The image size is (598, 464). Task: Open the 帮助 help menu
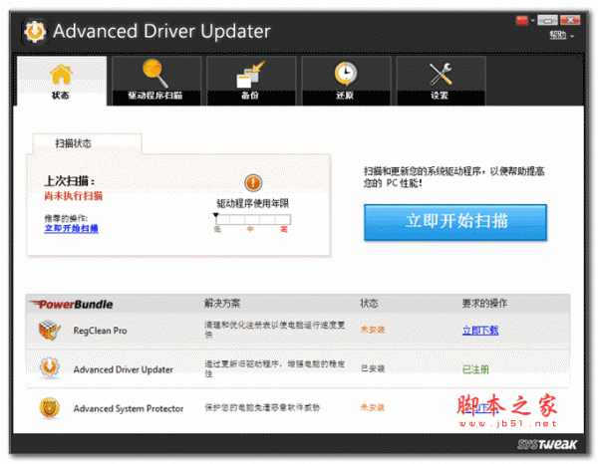click(561, 36)
